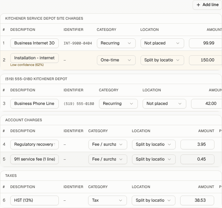Open Category dropdown for Business Internet row
Screen dimensions: 222x208
tap(116, 43)
